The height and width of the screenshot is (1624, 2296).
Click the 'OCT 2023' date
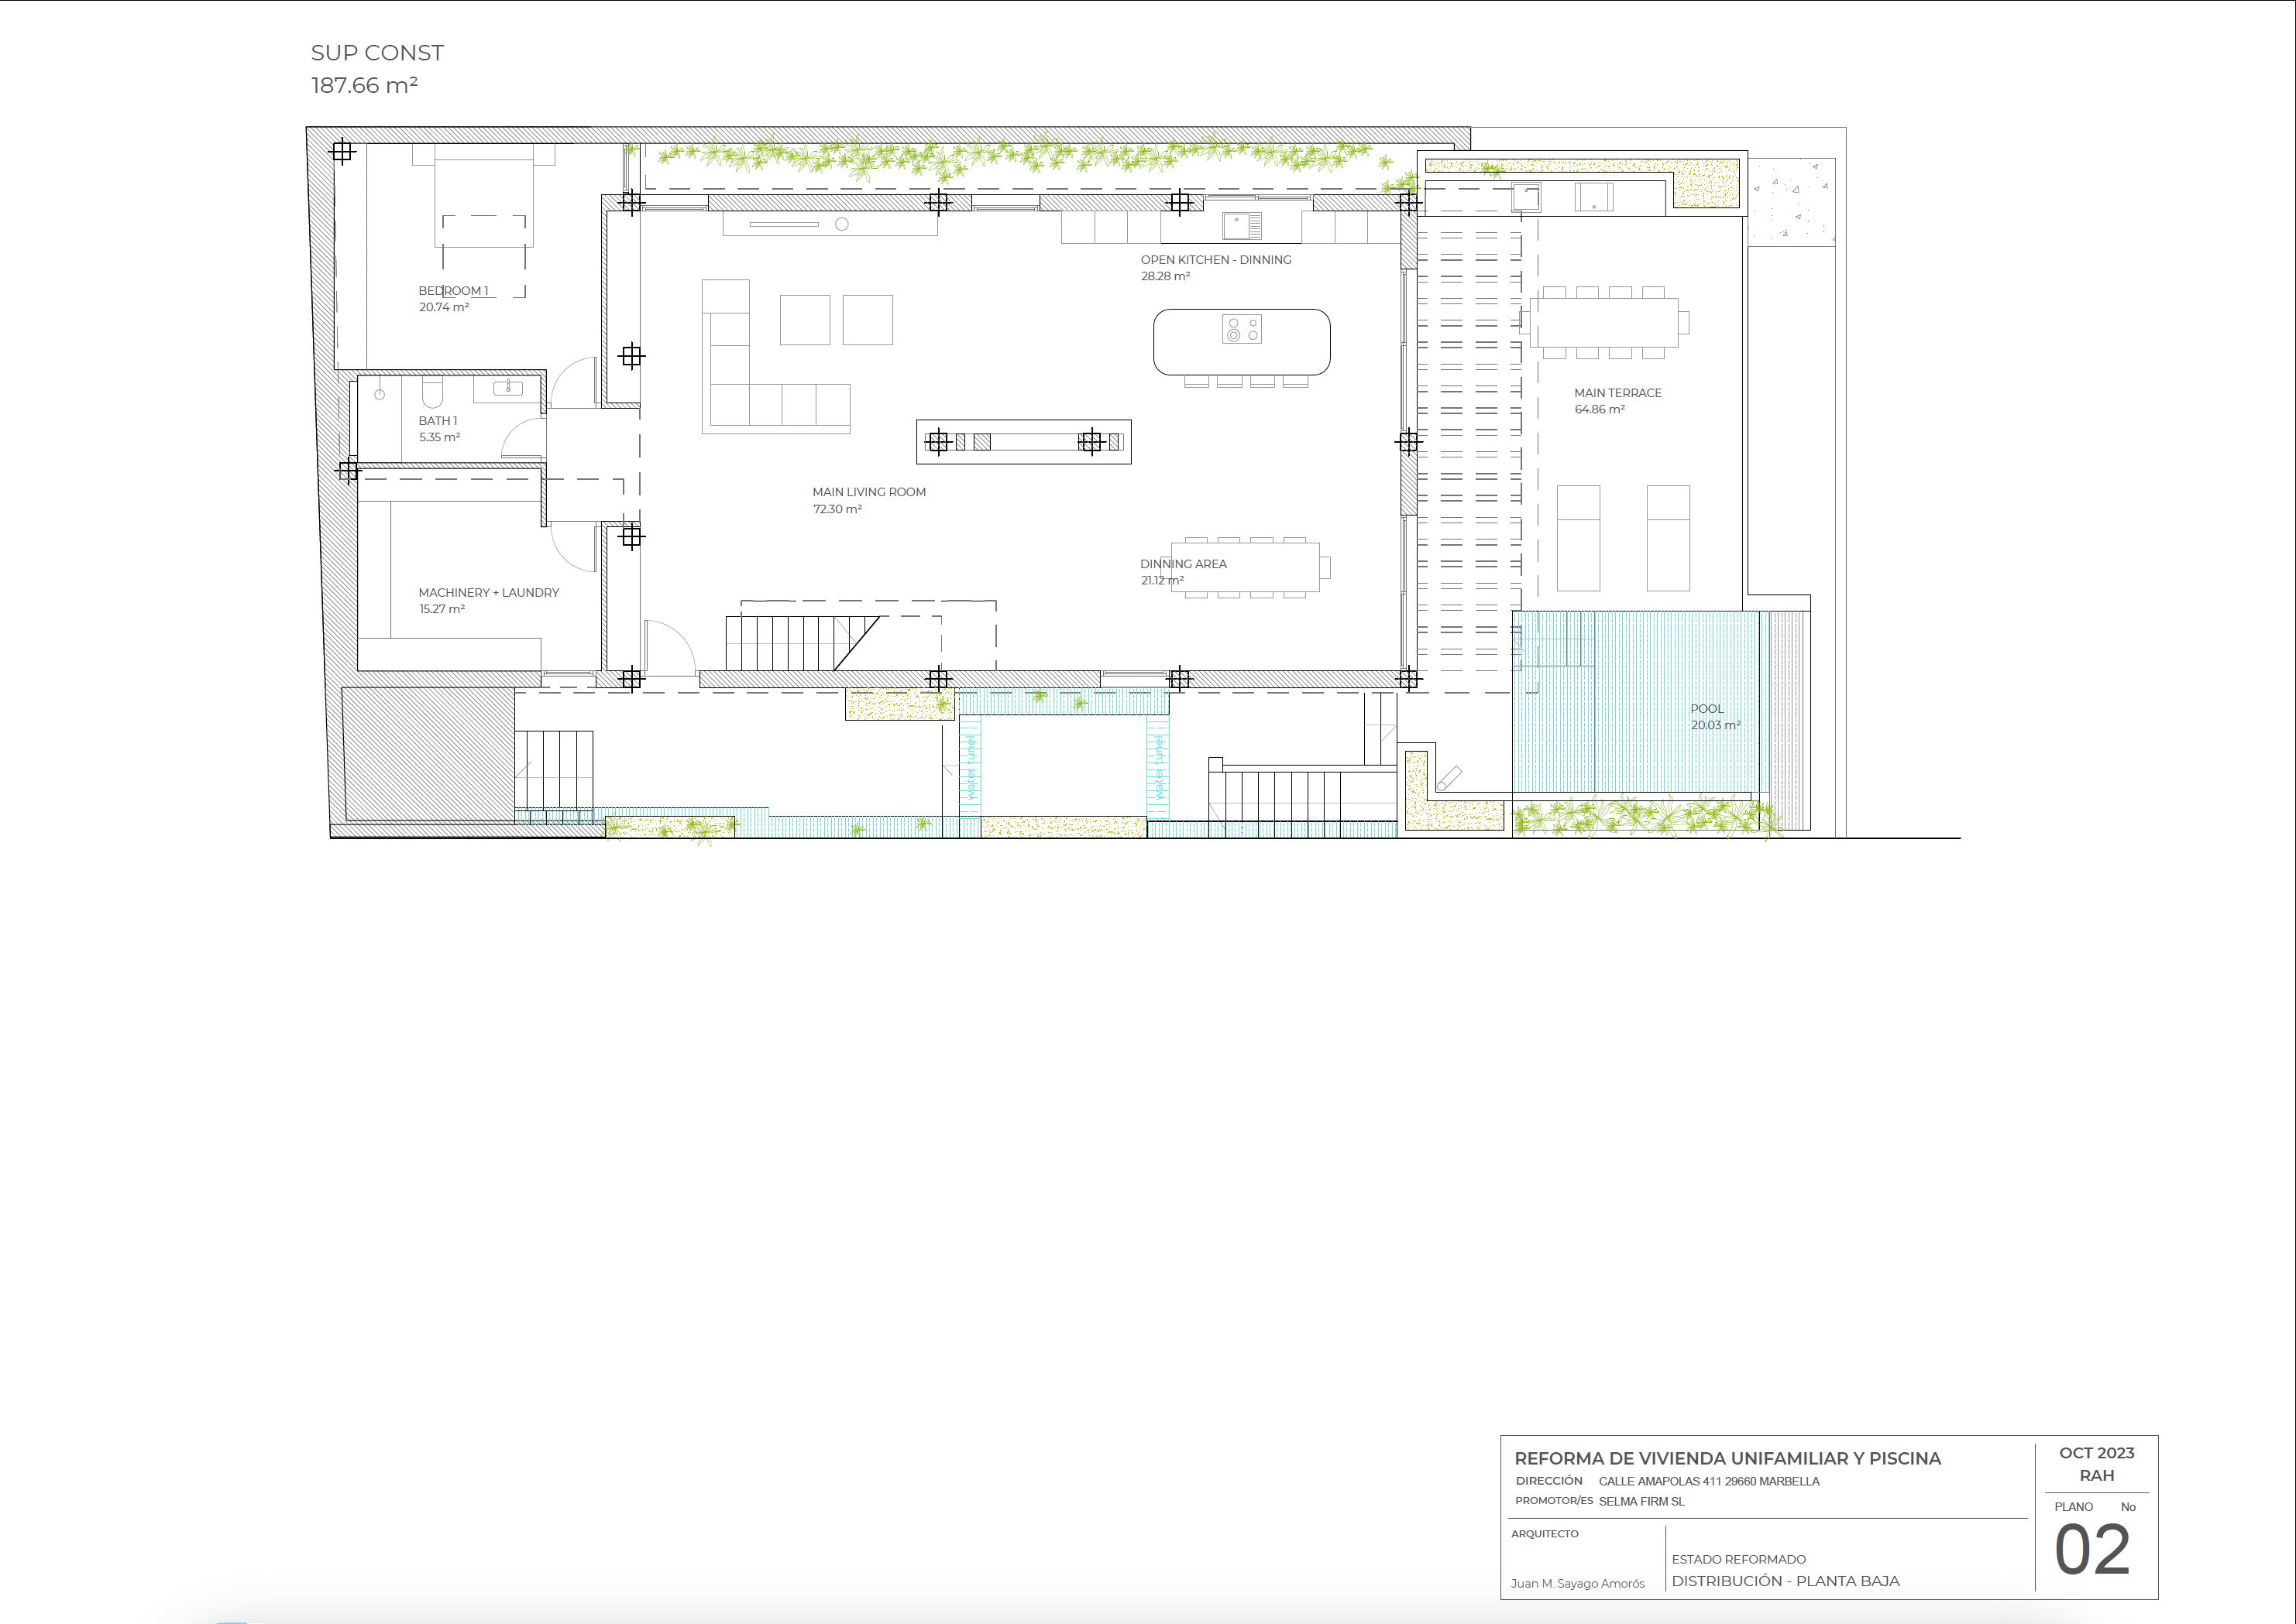coord(2097,1453)
